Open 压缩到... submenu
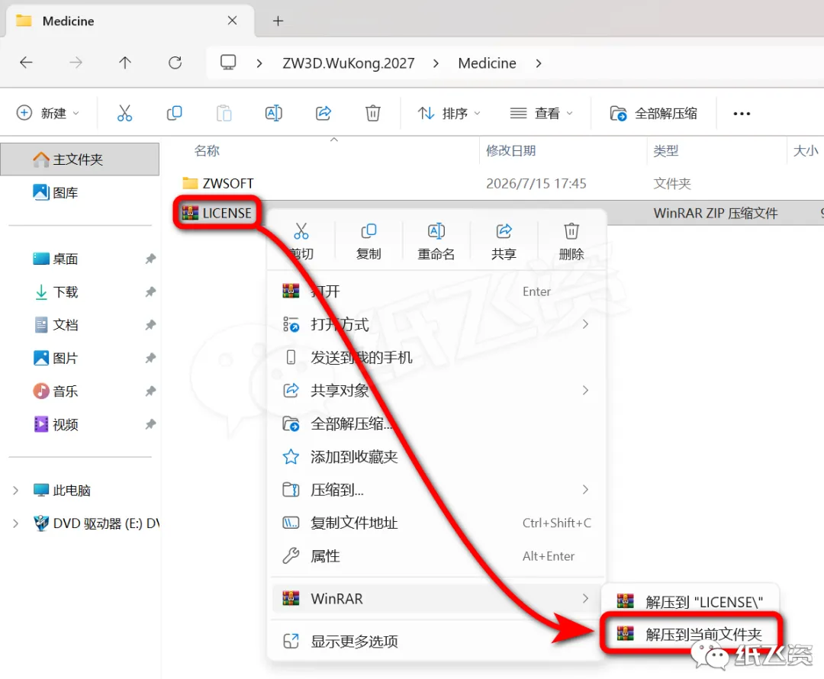The height and width of the screenshot is (679, 824). click(436, 490)
